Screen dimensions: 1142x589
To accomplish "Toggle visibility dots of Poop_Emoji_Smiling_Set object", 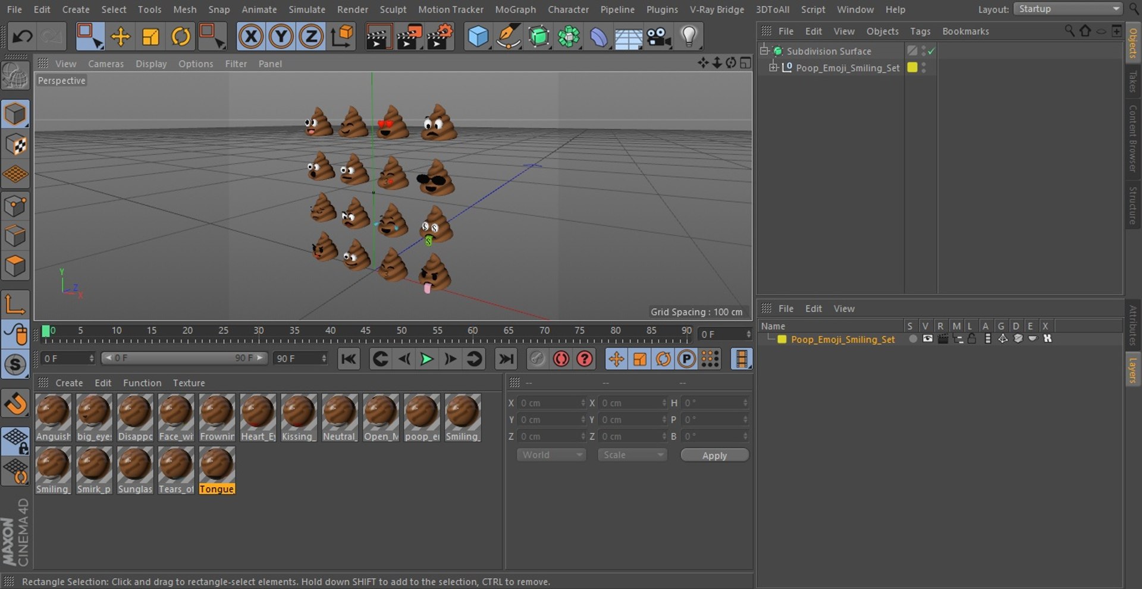I will coord(924,68).
